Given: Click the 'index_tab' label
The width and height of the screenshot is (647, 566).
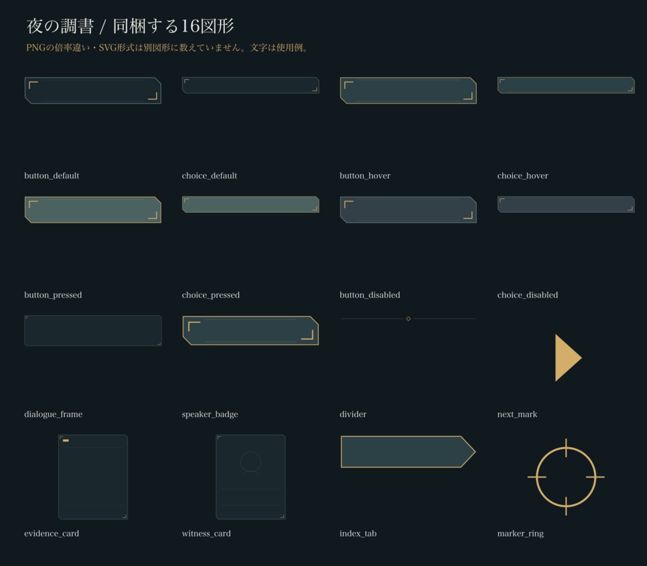Looking at the screenshot, I should pos(358,533).
